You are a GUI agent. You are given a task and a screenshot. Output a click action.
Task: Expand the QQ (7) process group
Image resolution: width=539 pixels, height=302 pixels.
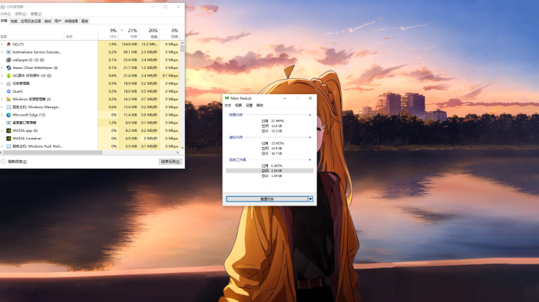2,44
